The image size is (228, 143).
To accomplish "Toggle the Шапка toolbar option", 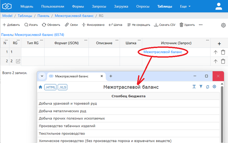I will click(115, 25).
